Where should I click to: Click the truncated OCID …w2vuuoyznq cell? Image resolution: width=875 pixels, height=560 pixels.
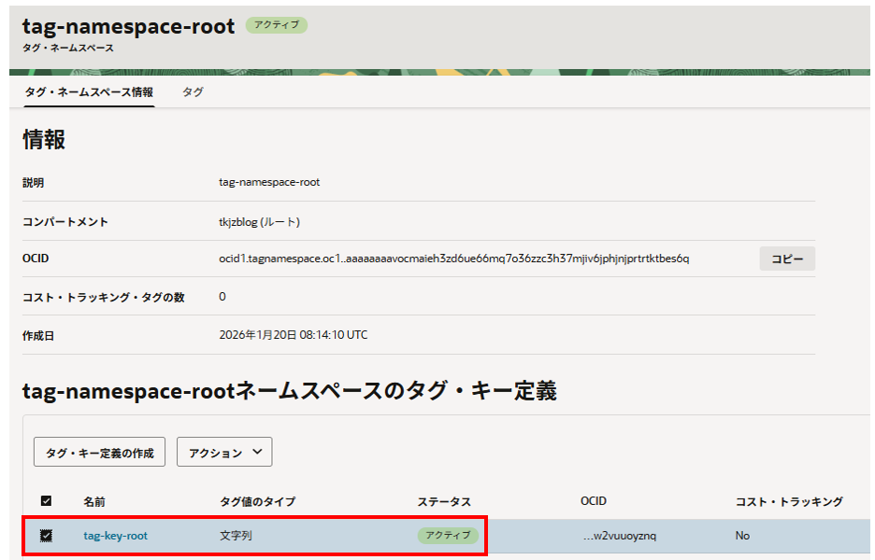coord(619,536)
